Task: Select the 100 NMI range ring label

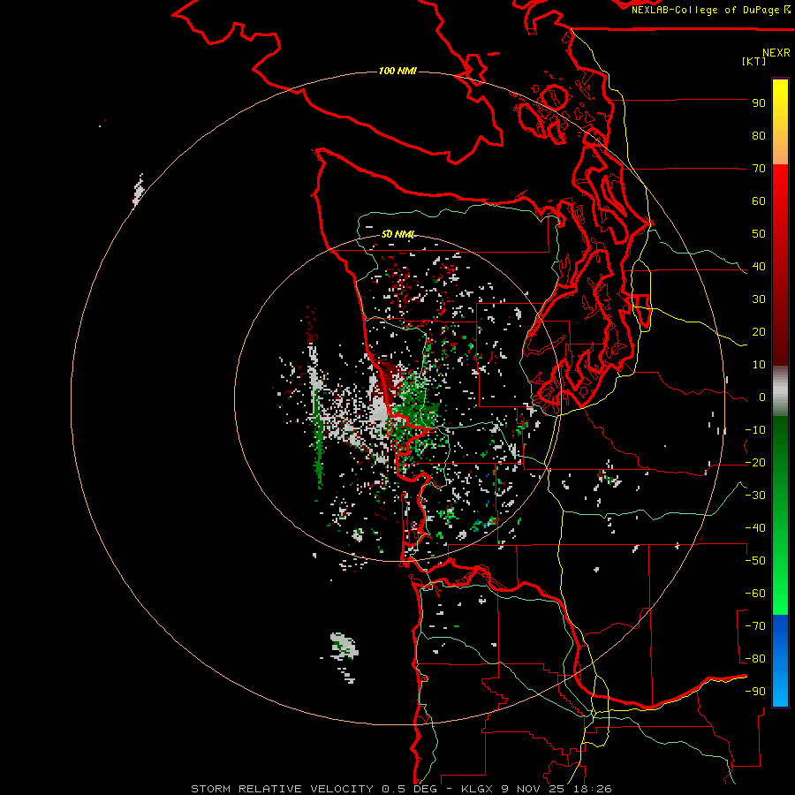Action: pyautogui.click(x=397, y=71)
